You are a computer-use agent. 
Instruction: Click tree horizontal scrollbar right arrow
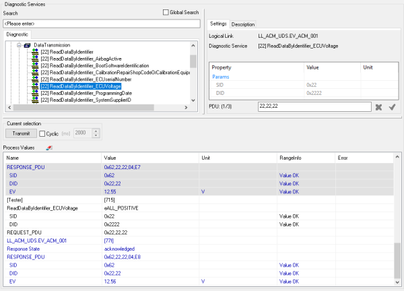click(x=186, y=108)
